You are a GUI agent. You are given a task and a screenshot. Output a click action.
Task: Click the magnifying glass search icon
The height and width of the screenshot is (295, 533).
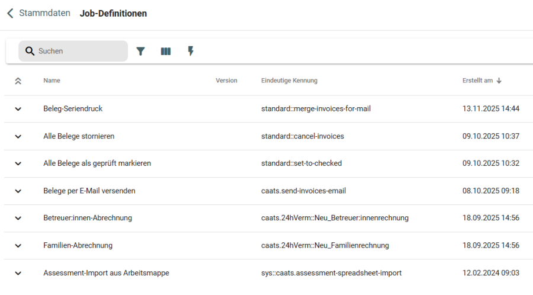30,52
